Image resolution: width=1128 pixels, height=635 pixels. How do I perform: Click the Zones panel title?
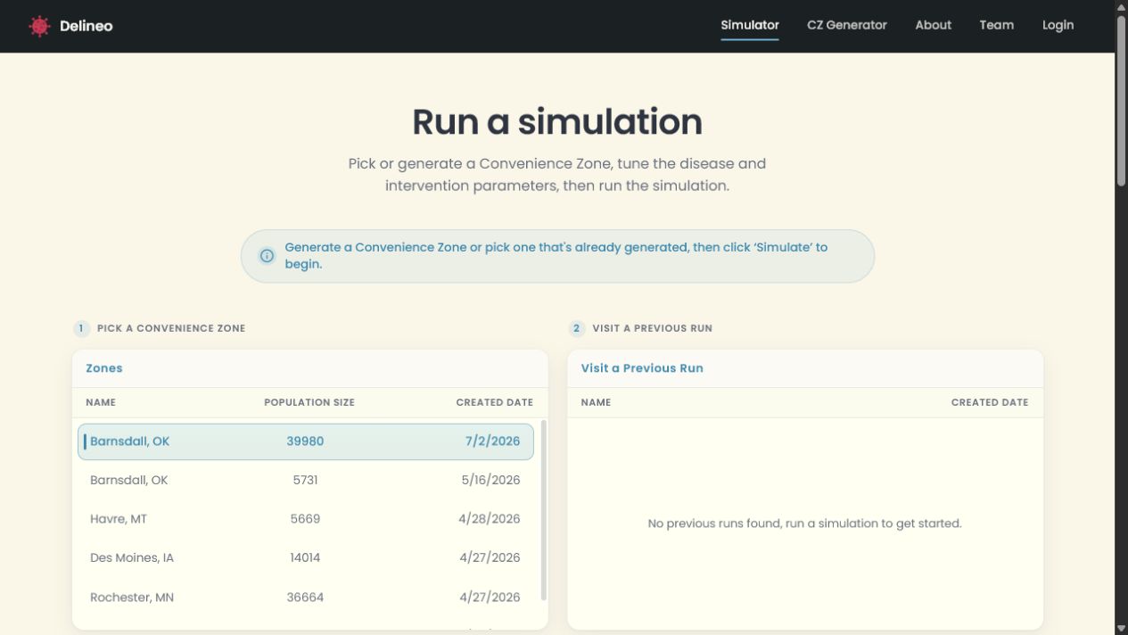click(x=104, y=368)
